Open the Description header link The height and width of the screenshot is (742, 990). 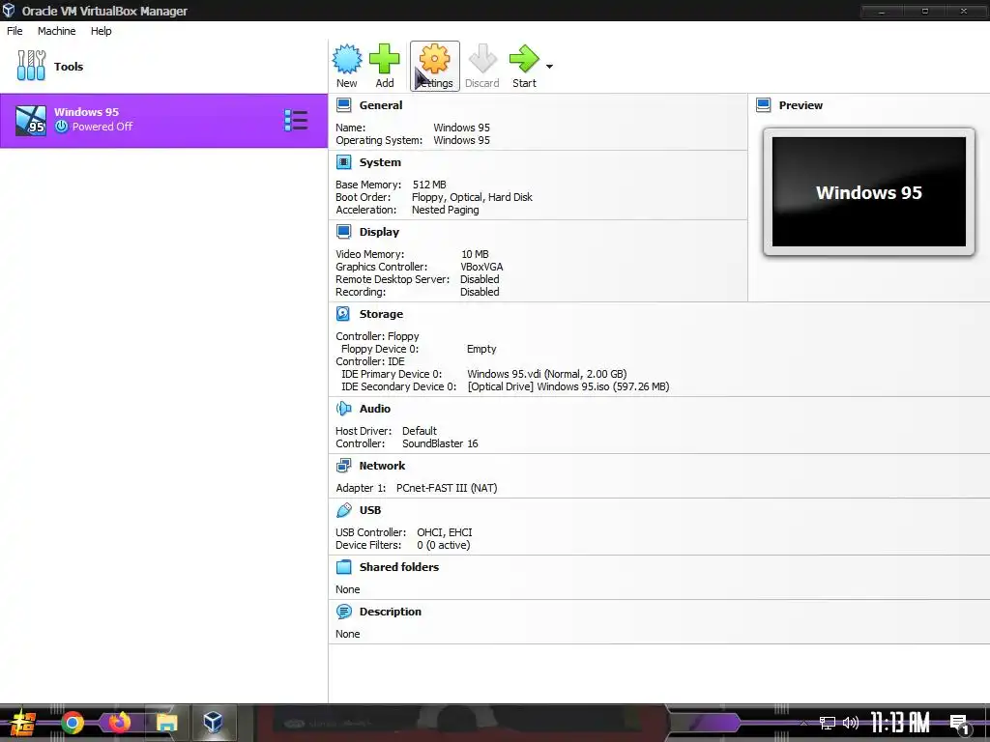pyautogui.click(x=391, y=612)
